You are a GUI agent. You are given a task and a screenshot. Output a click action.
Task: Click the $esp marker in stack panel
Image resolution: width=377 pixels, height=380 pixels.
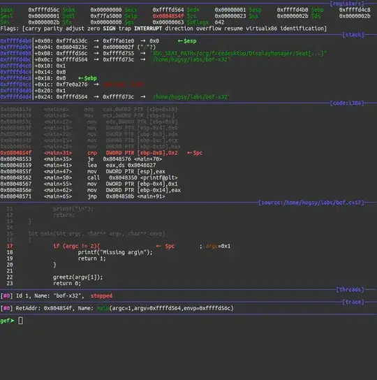pos(187,41)
